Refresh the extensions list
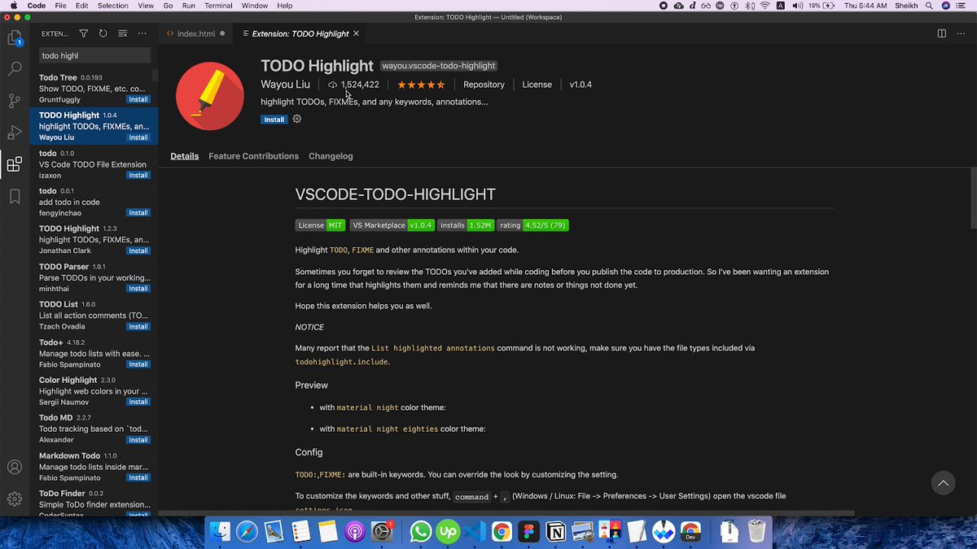Viewport: 977px width, 549px height. (103, 33)
